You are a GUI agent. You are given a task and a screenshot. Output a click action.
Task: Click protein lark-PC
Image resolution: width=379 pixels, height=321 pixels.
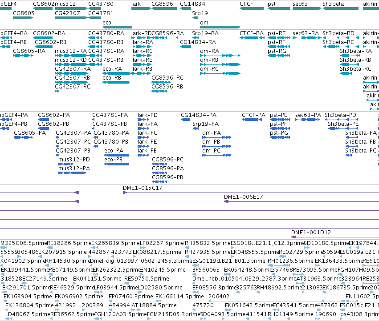[x=143, y=137]
